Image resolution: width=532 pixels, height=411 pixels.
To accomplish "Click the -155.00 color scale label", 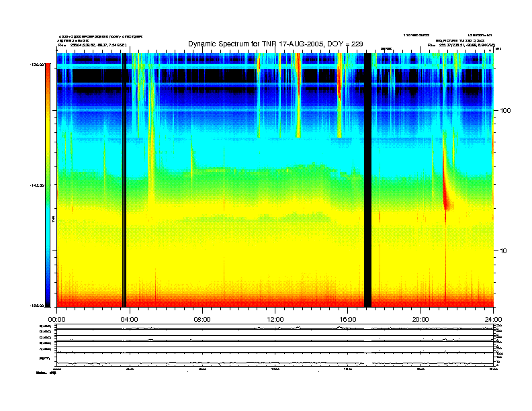I will (x=38, y=306).
